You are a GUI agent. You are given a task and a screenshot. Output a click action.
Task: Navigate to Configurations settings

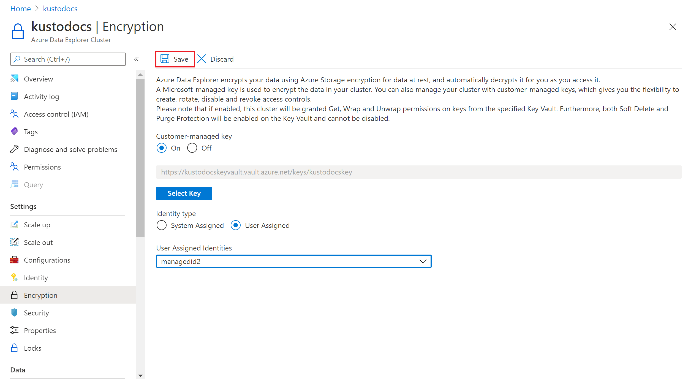(x=47, y=260)
